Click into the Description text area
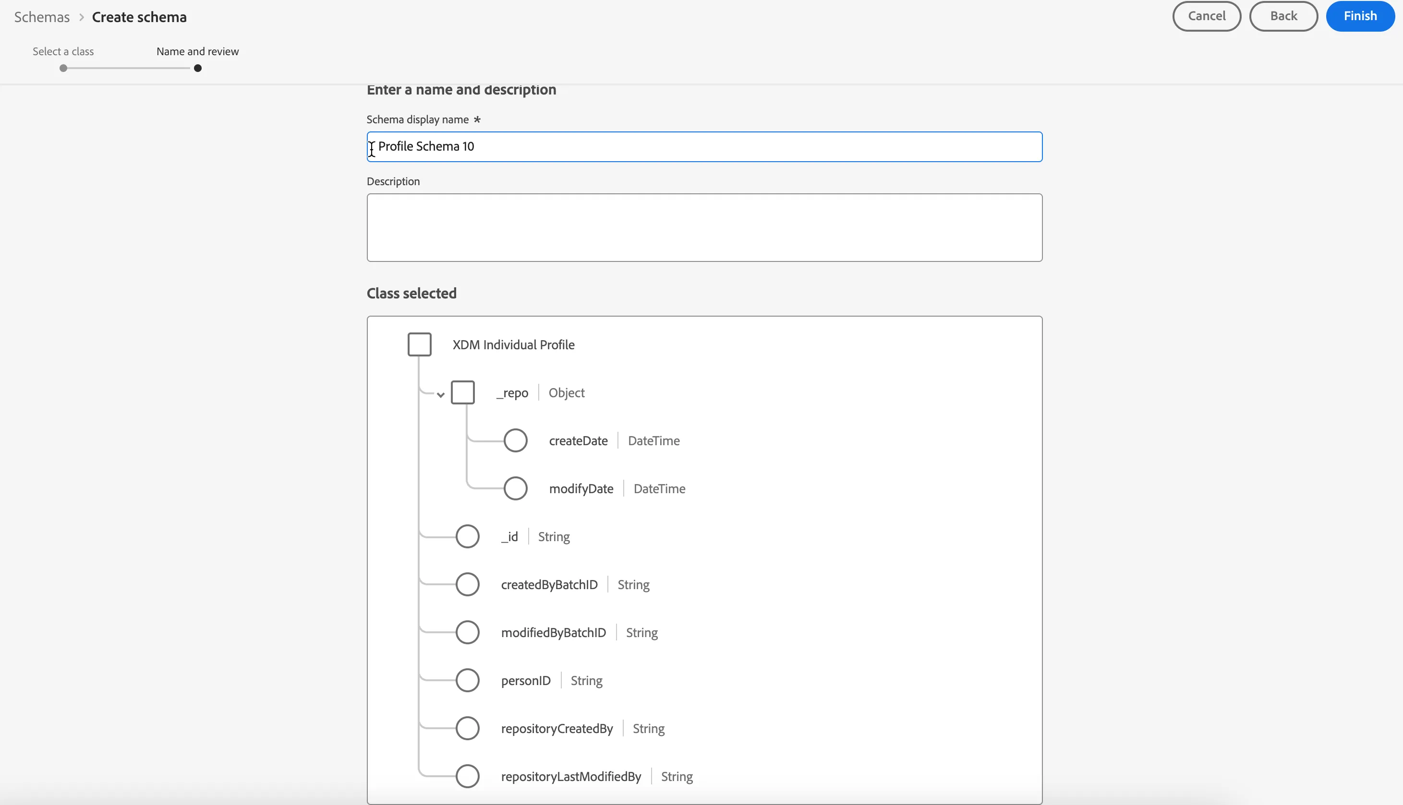The image size is (1403, 805). click(x=704, y=227)
